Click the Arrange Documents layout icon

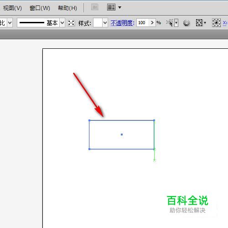click(111, 7)
